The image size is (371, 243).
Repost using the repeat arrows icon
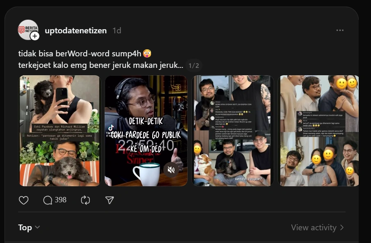pos(85,200)
